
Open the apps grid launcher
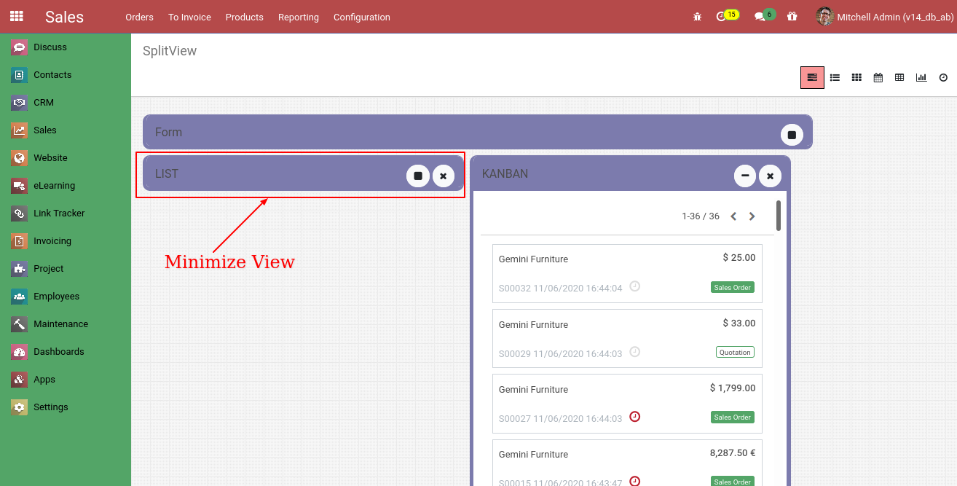[x=16, y=16]
